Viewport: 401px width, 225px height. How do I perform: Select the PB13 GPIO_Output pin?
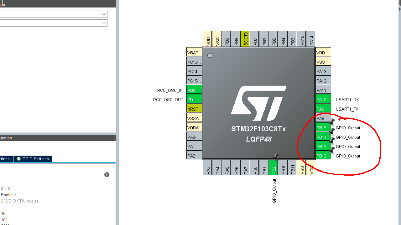[321, 147]
